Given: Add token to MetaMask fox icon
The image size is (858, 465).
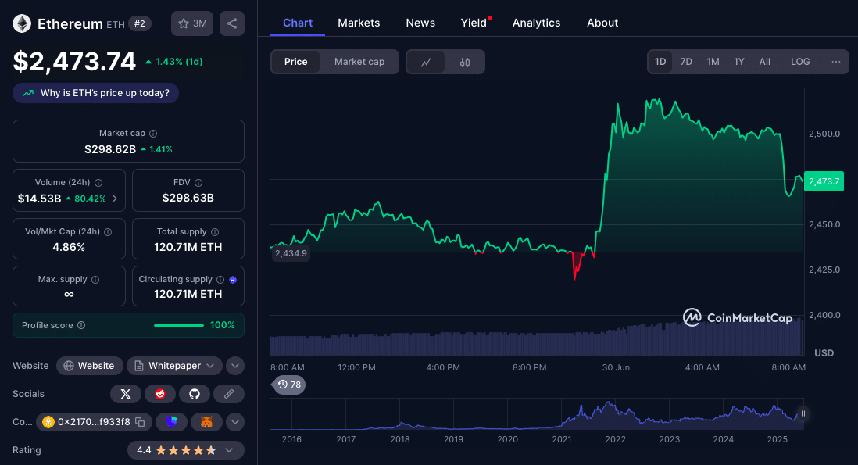Looking at the screenshot, I should [x=206, y=422].
